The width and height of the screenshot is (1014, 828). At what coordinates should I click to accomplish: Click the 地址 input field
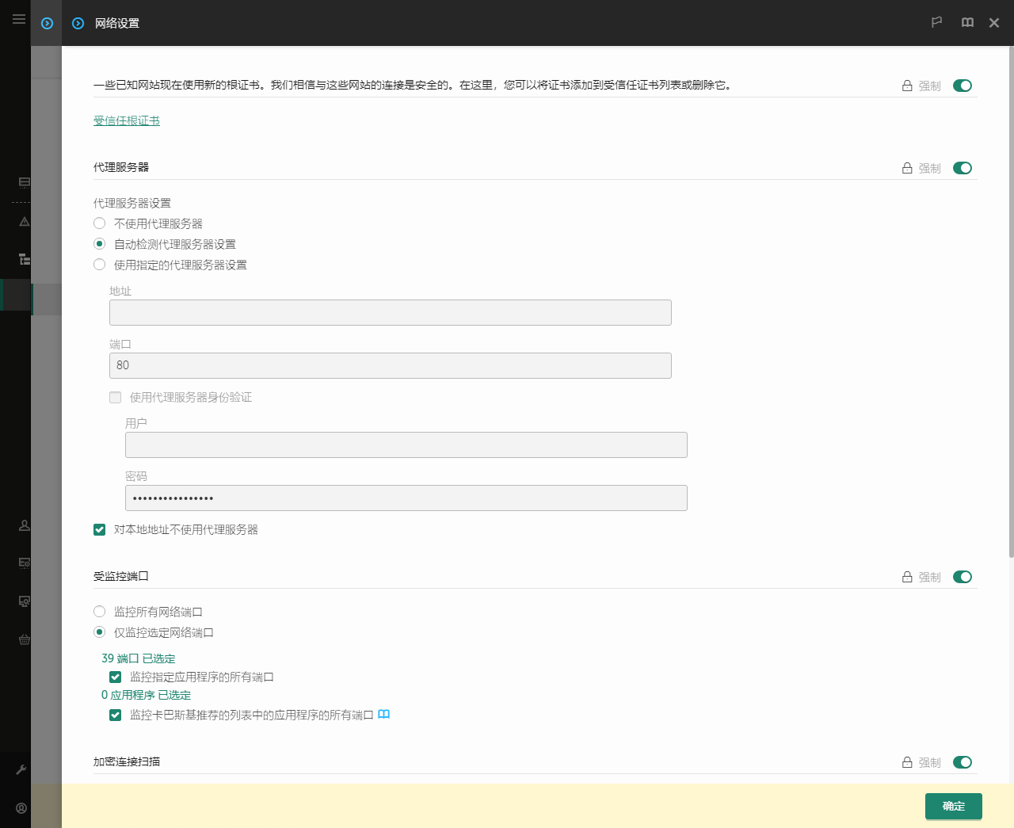click(391, 312)
